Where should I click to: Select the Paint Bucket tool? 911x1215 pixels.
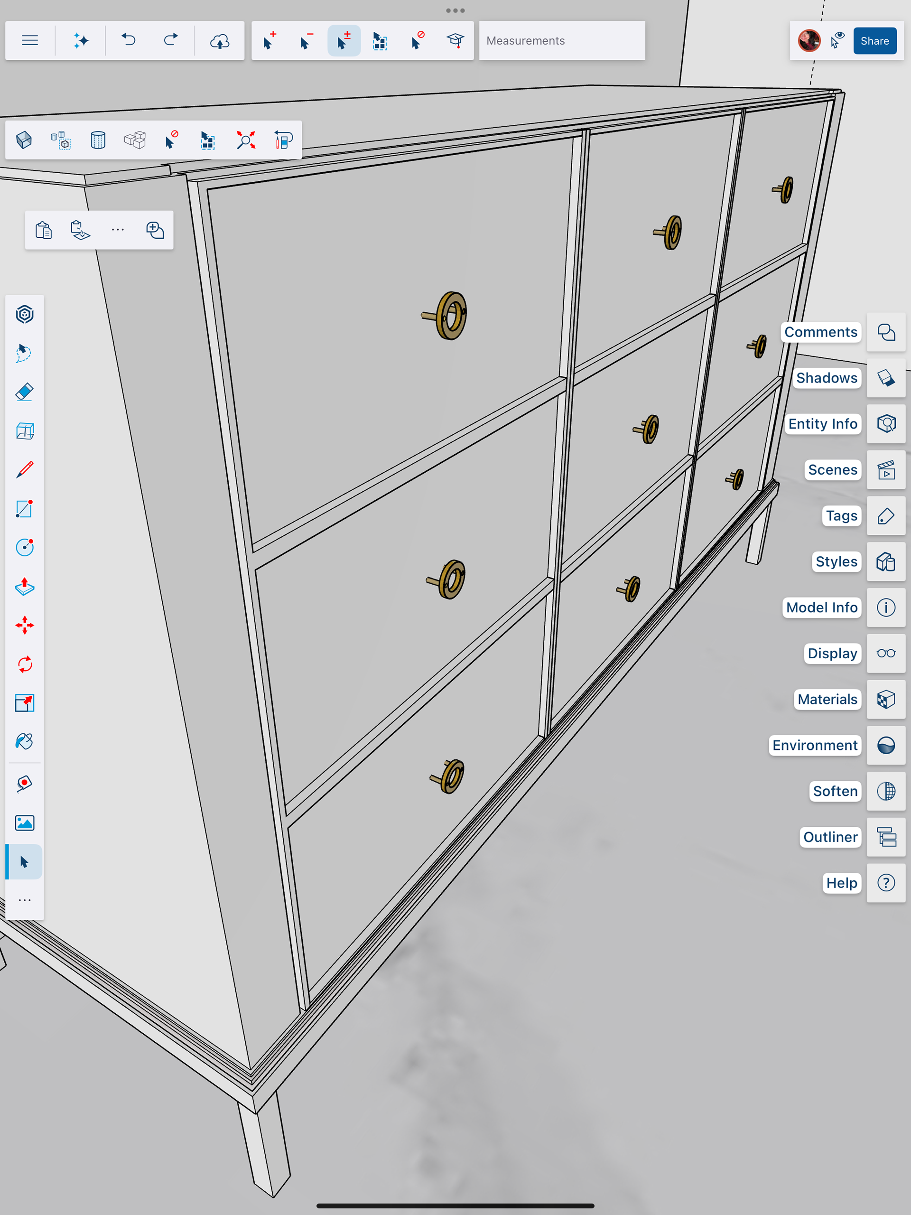pos(25,741)
